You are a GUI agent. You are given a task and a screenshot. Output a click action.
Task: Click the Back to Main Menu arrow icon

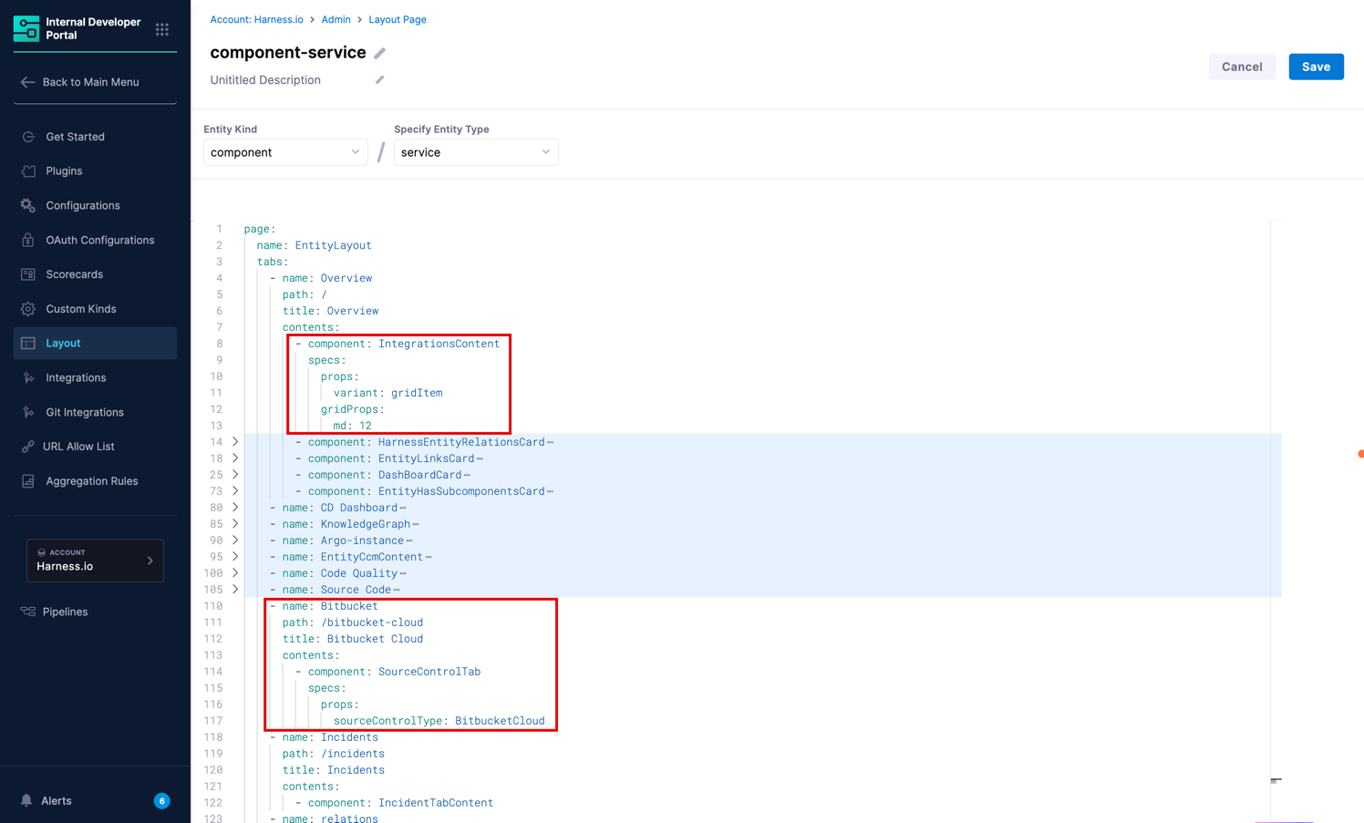click(28, 82)
